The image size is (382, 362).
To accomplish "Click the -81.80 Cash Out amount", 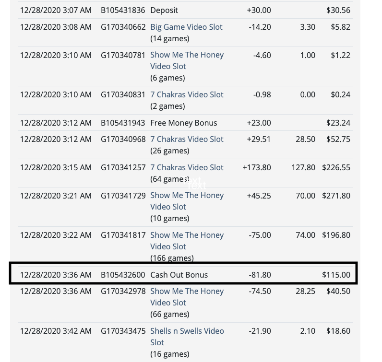I will 260,275.
